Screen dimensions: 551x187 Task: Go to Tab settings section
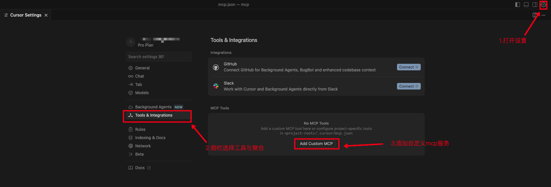[x=138, y=85]
